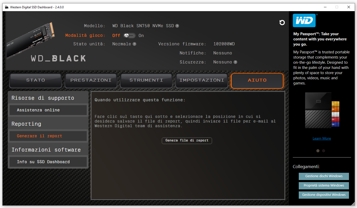Toggle the Modalità gioco switch
Screen dimensions: 357x208
[x=129, y=35]
